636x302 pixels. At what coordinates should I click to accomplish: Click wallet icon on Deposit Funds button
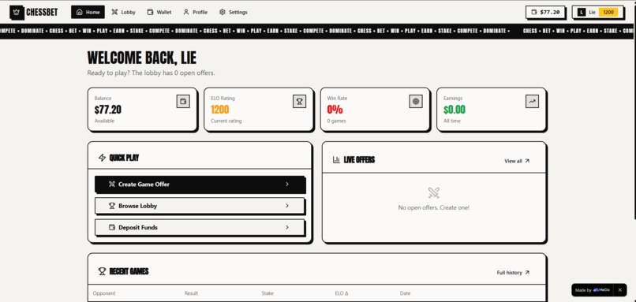click(x=112, y=227)
